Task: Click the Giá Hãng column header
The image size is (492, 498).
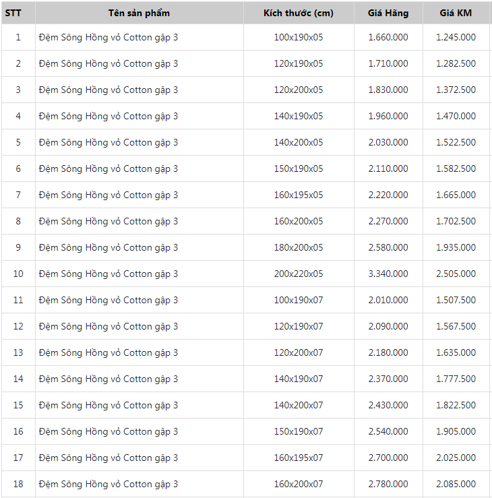Action: [388, 13]
